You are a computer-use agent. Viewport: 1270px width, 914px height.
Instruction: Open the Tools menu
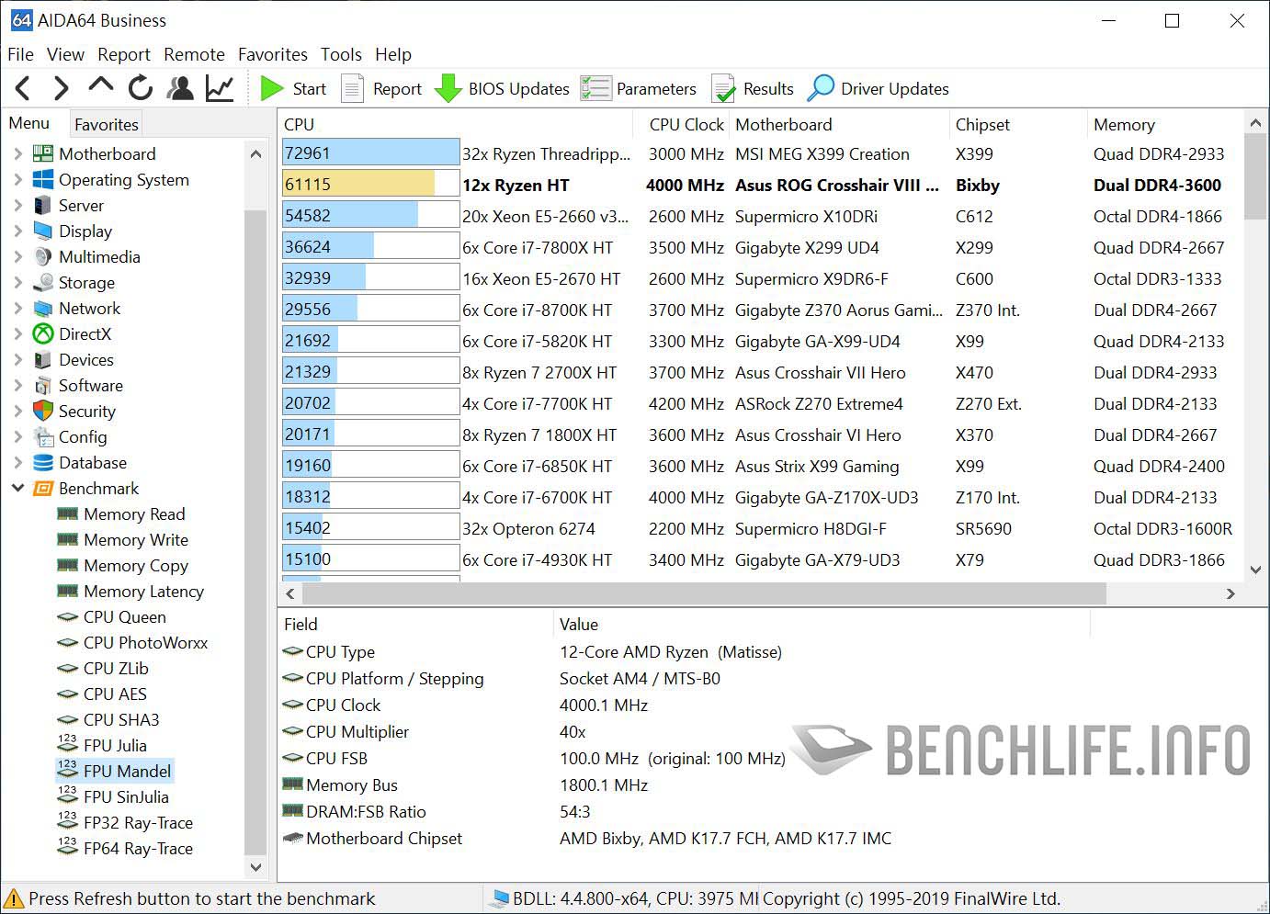click(x=341, y=54)
